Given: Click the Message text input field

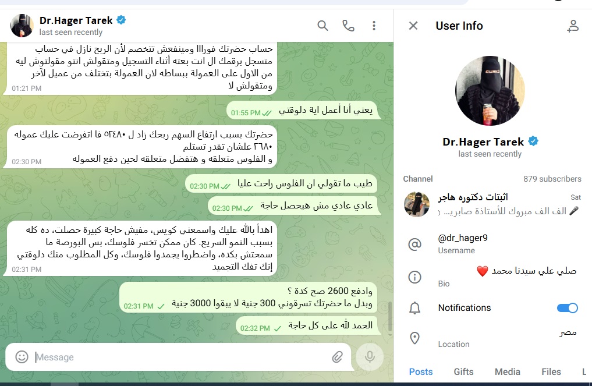Looking at the screenshot, I should pos(181,357).
